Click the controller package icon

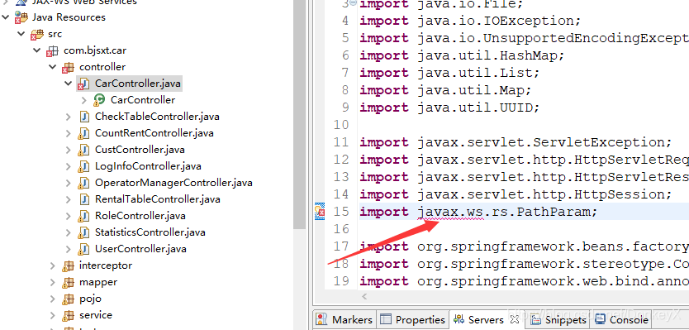coord(68,67)
